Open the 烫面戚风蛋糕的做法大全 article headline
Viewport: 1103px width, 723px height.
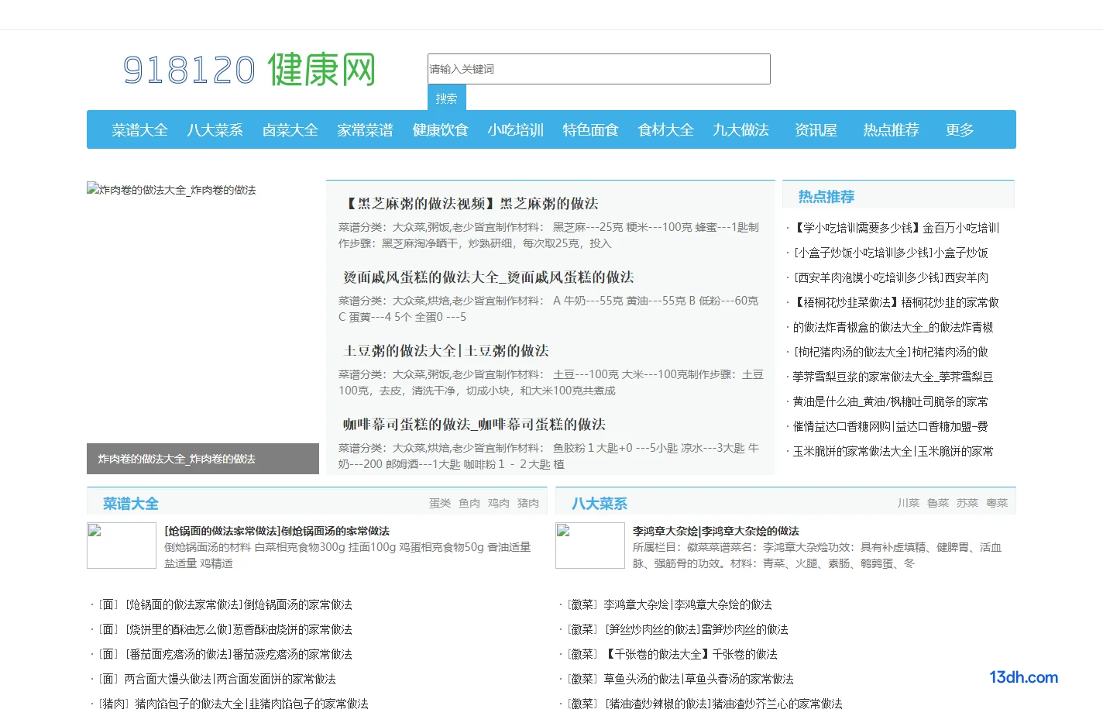pos(488,277)
